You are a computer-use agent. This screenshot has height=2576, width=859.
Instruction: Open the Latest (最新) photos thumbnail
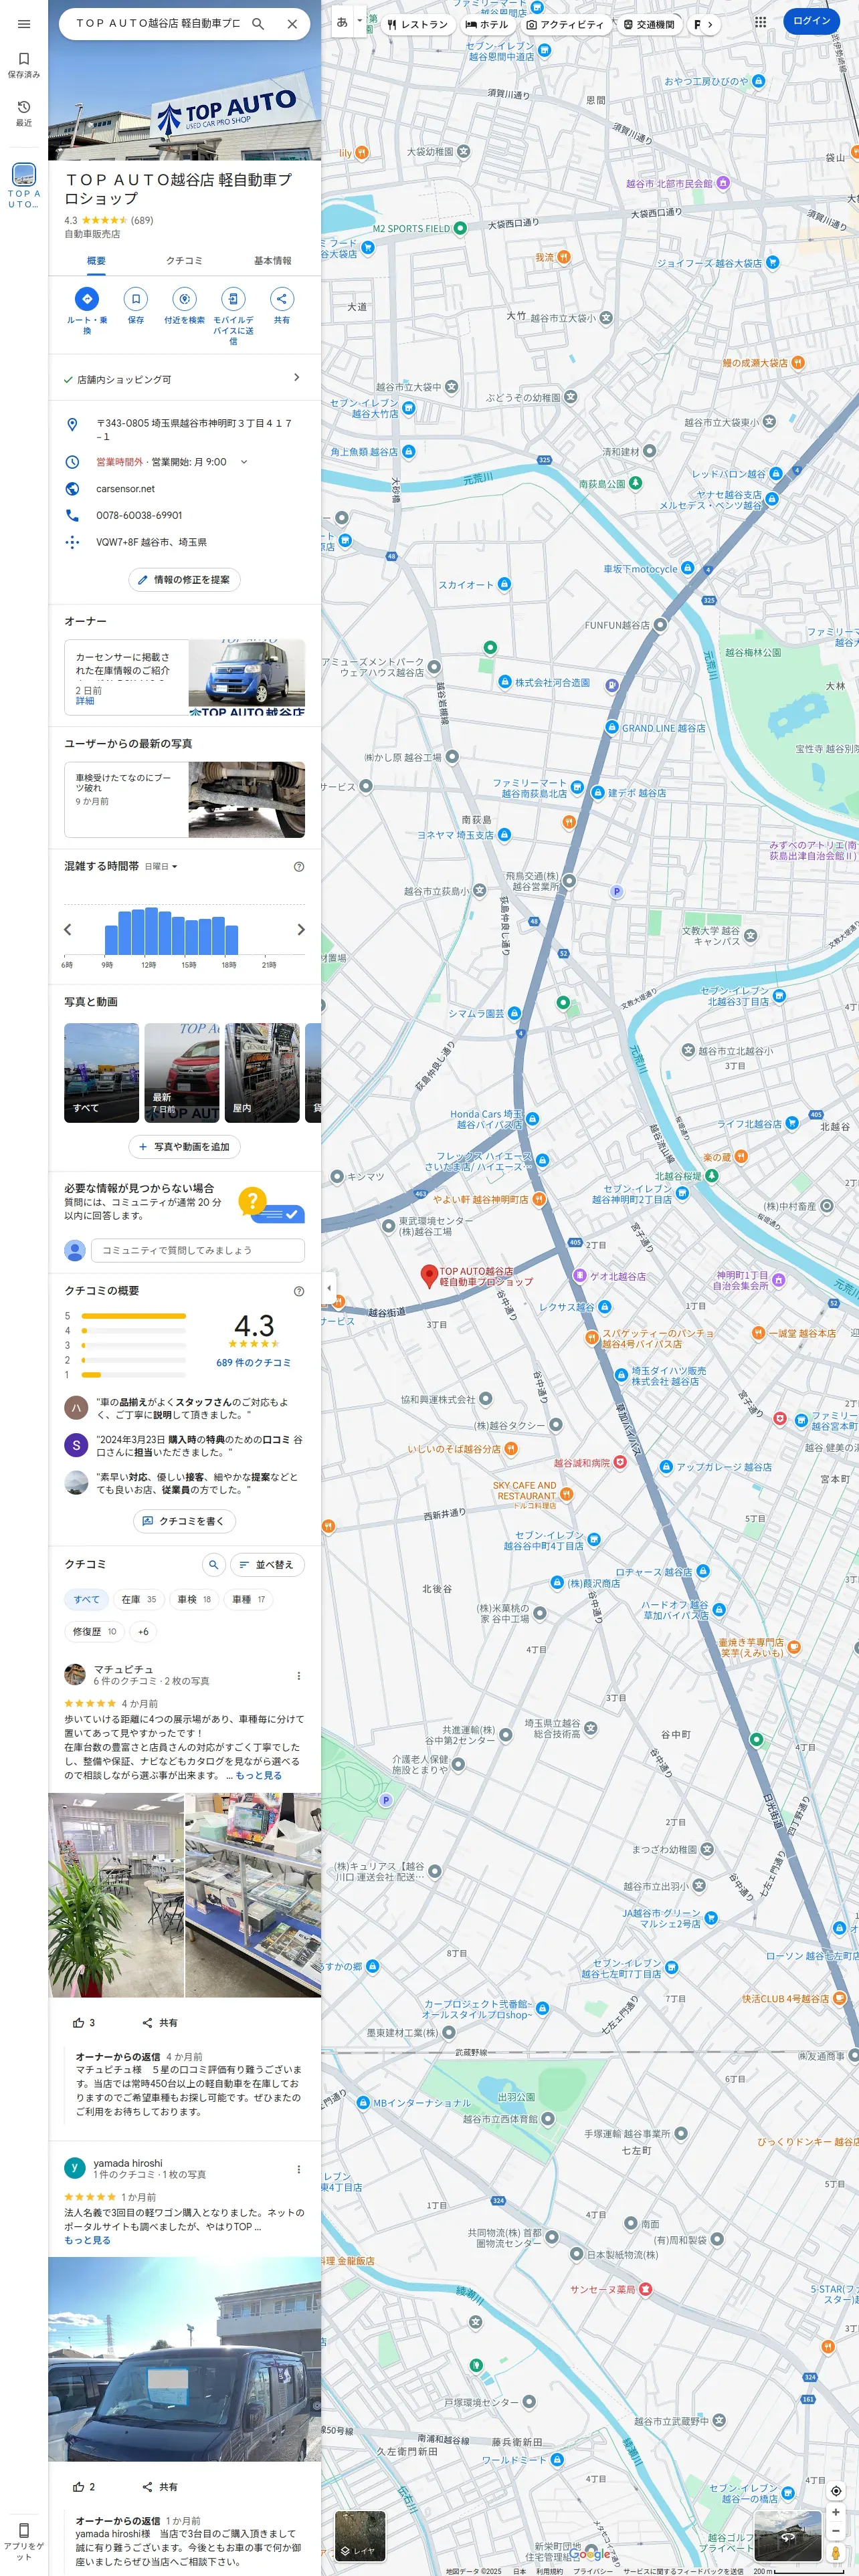(182, 1073)
